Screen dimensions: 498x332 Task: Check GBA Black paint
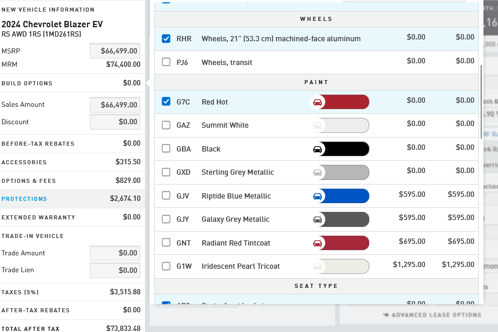(166, 149)
